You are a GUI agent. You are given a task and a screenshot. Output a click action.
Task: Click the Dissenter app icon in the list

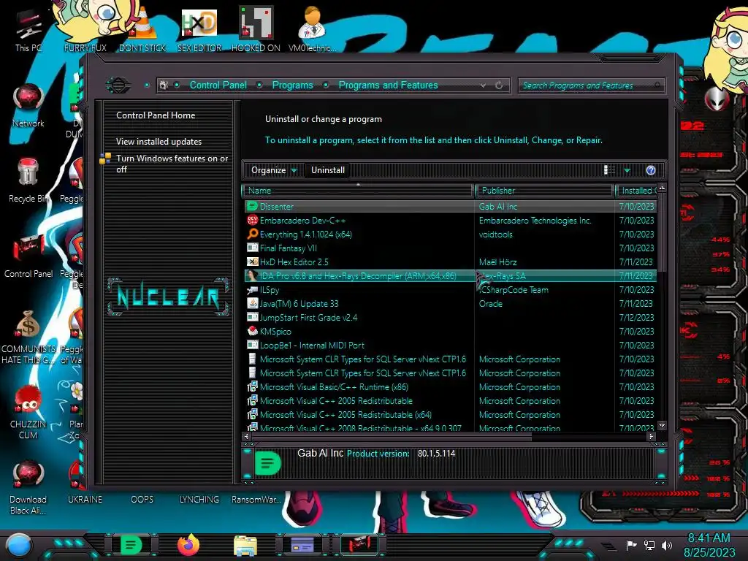tap(252, 207)
